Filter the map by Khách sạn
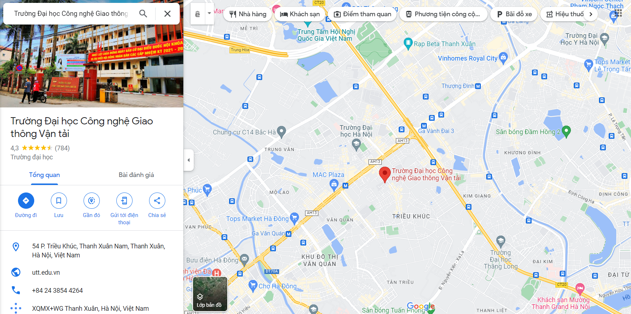This screenshot has width=631, height=314. pos(300,14)
